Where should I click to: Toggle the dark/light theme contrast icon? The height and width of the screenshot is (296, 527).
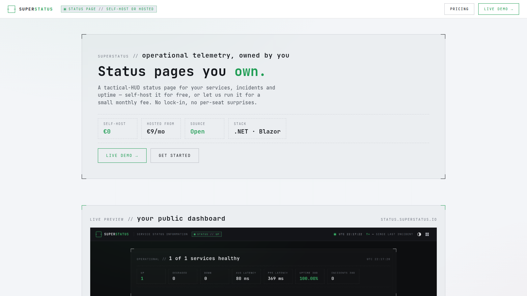point(419,234)
